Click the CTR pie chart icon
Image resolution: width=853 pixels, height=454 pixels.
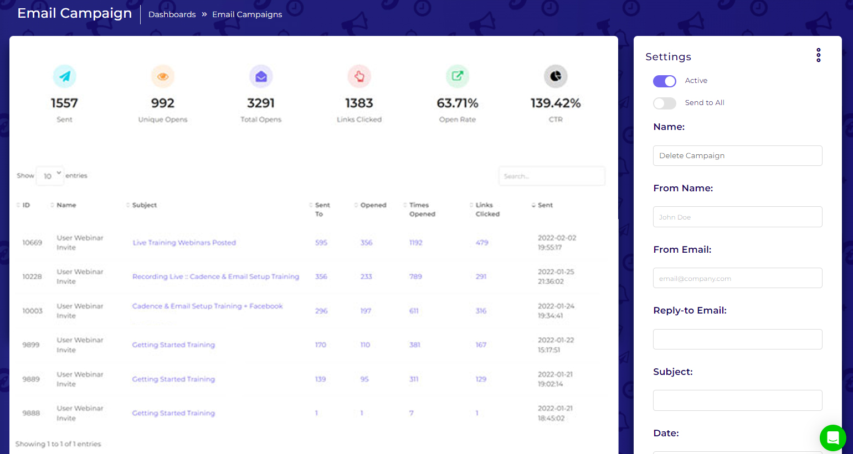[x=556, y=76]
